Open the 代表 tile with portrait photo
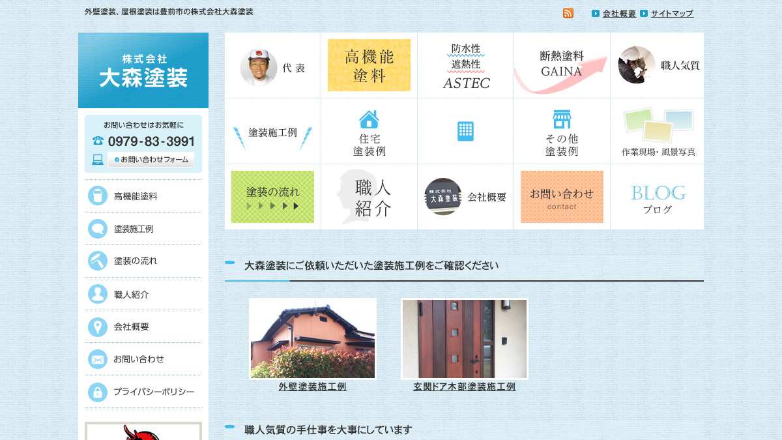The image size is (782, 440). click(272, 65)
